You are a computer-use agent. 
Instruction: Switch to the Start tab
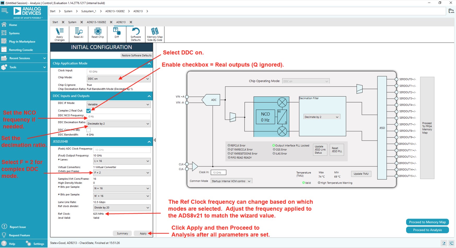[x=55, y=22]
